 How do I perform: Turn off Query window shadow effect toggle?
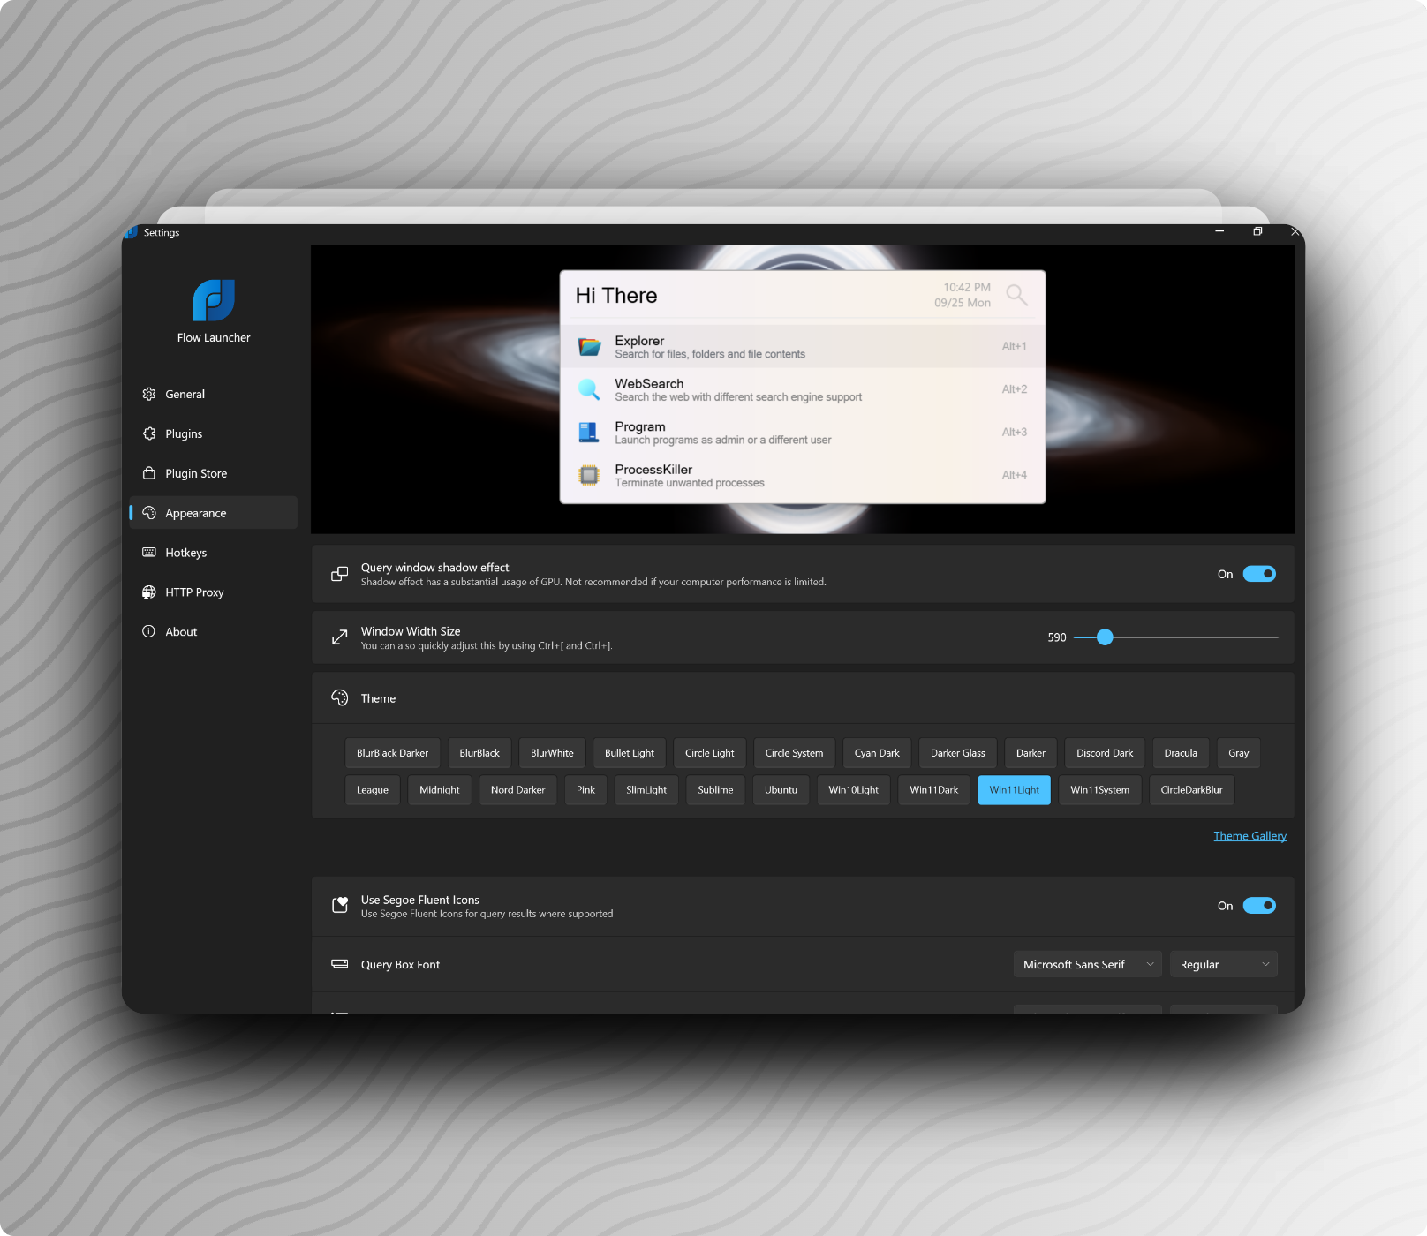click(1259, 574)
